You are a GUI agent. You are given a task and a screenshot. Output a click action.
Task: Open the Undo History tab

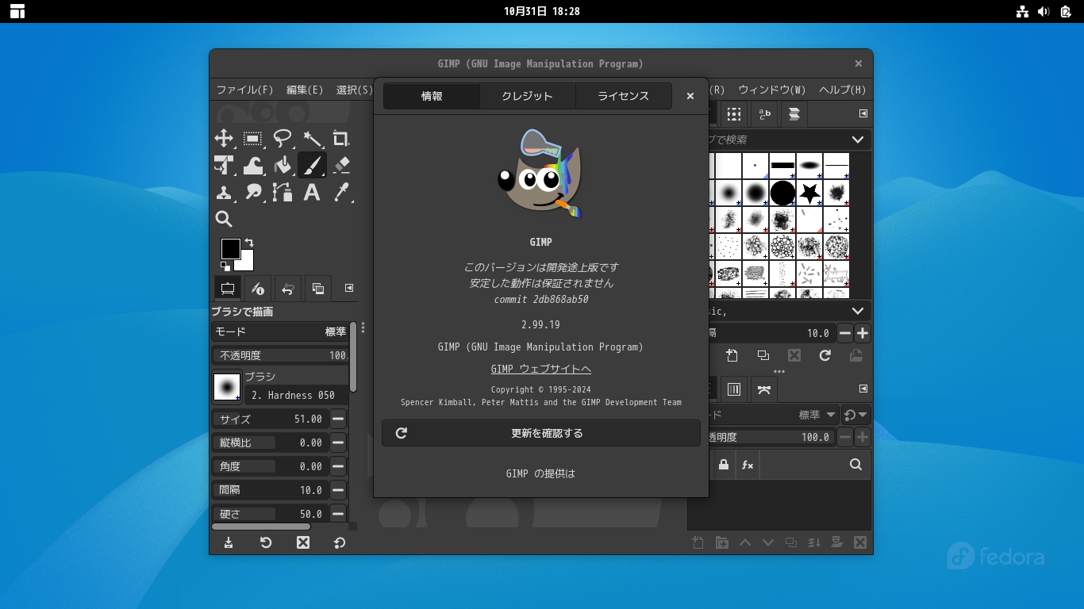[287, 289]
